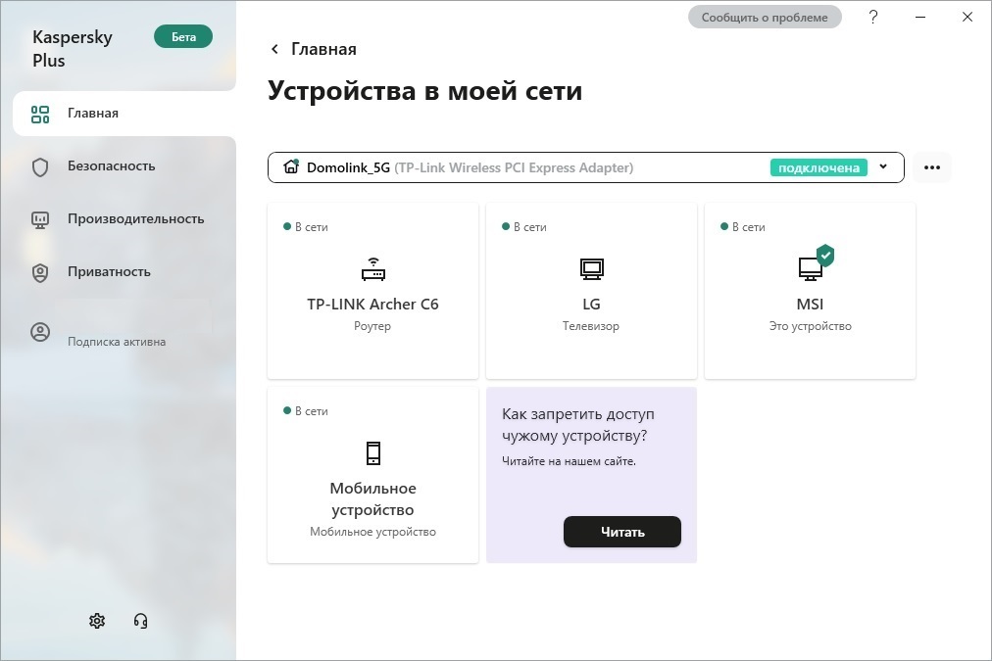Click the dropdown arrow beside подключена

tap(883, 166)
